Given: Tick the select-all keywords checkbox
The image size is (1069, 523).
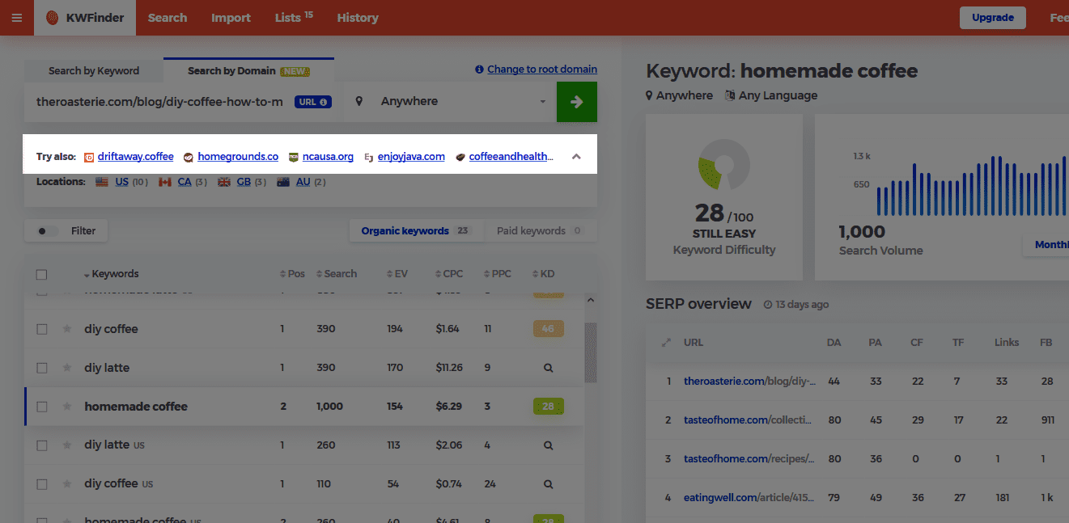Looking at the screenshot, I should click(42, 275).
